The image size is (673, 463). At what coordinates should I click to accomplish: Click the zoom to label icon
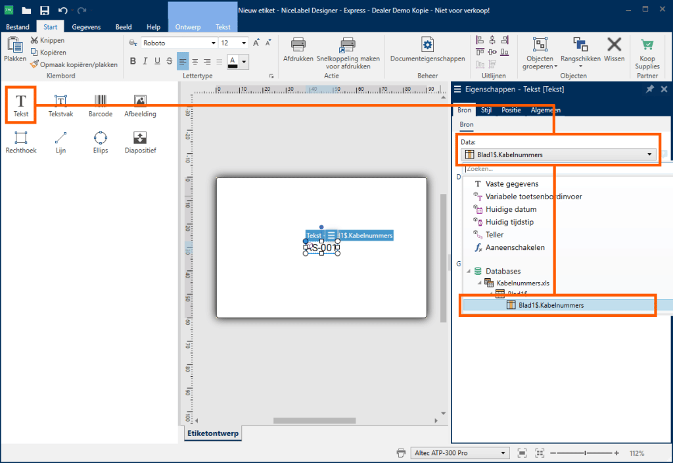click(x=522, y=452)
